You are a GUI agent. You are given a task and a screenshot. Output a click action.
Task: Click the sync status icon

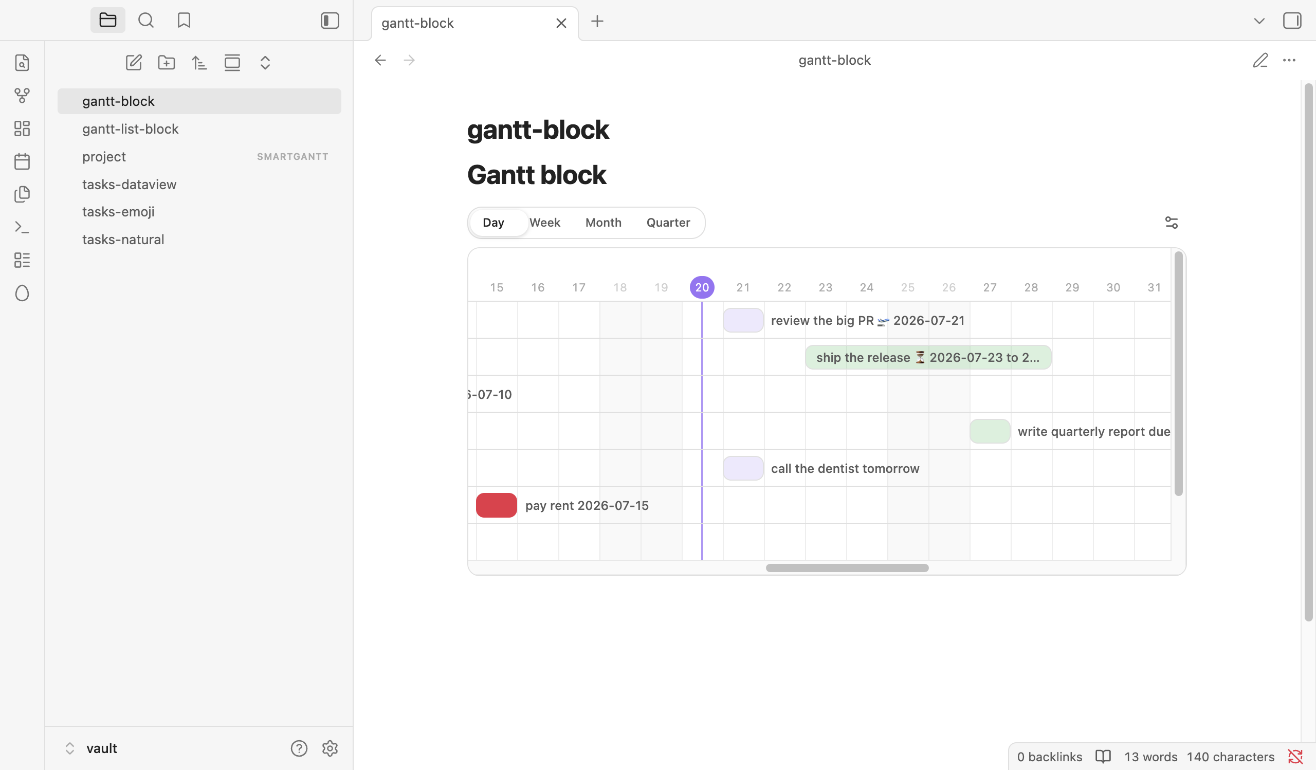coord(1295,757)
